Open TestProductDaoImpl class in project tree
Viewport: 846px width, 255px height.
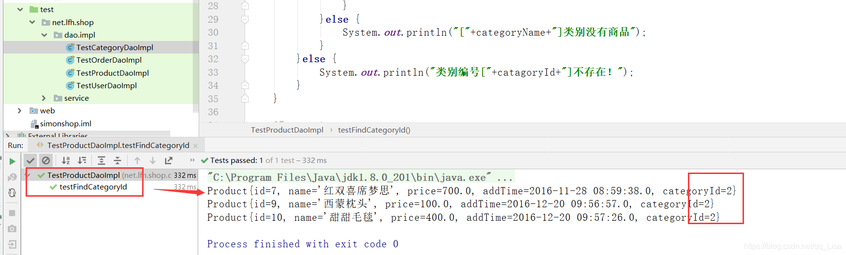click(x=112, y=73)
